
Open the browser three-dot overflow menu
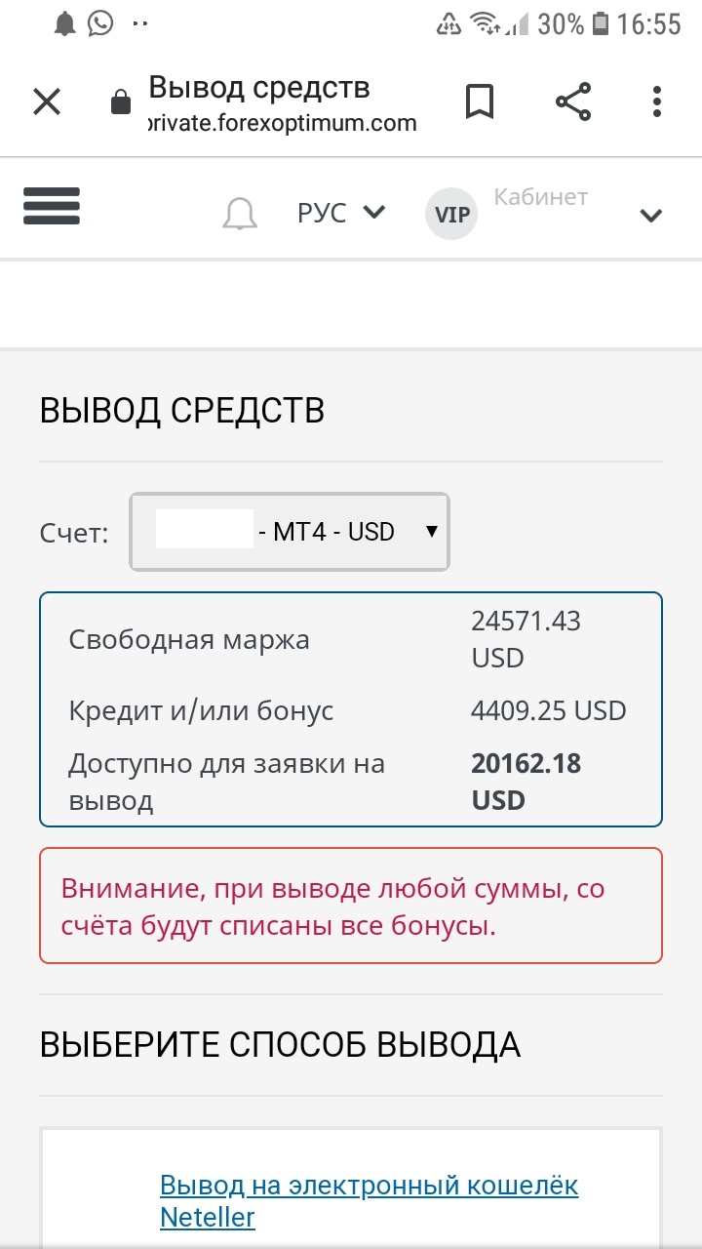(657, 101)
